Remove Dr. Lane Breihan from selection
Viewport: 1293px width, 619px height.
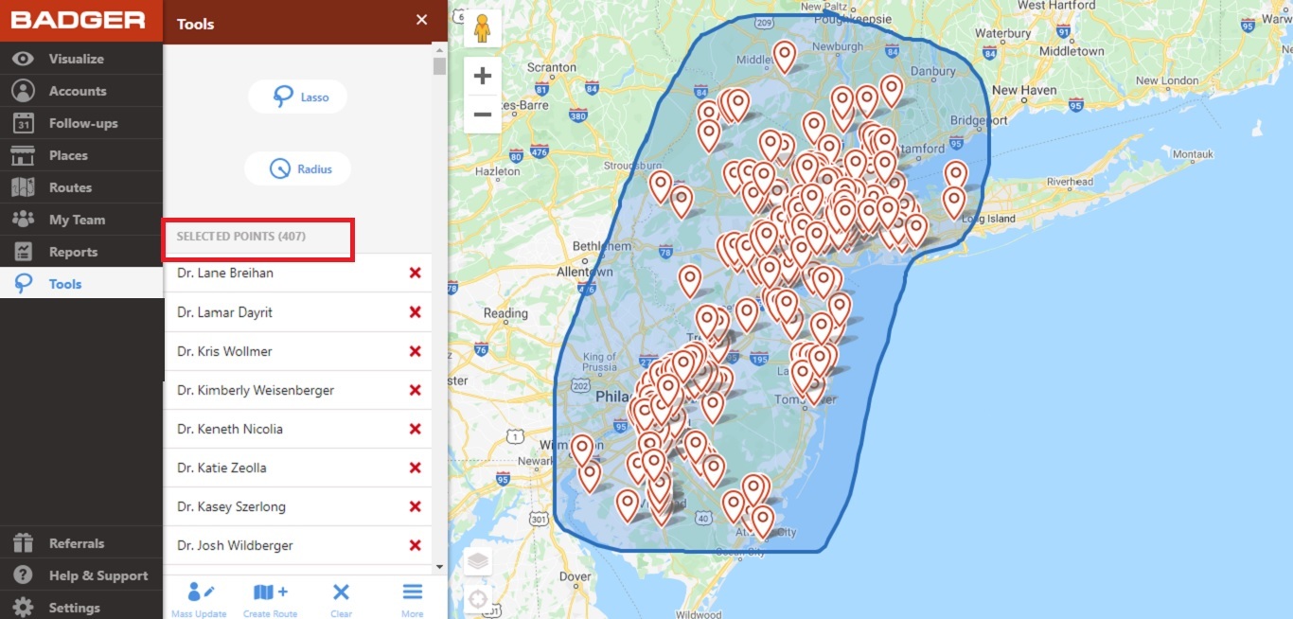(x=415, y=274)
